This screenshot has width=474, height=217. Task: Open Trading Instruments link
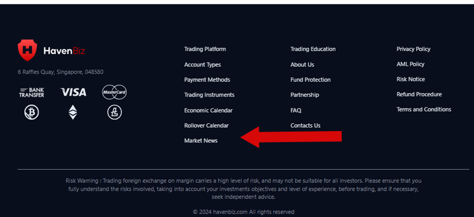209,95
